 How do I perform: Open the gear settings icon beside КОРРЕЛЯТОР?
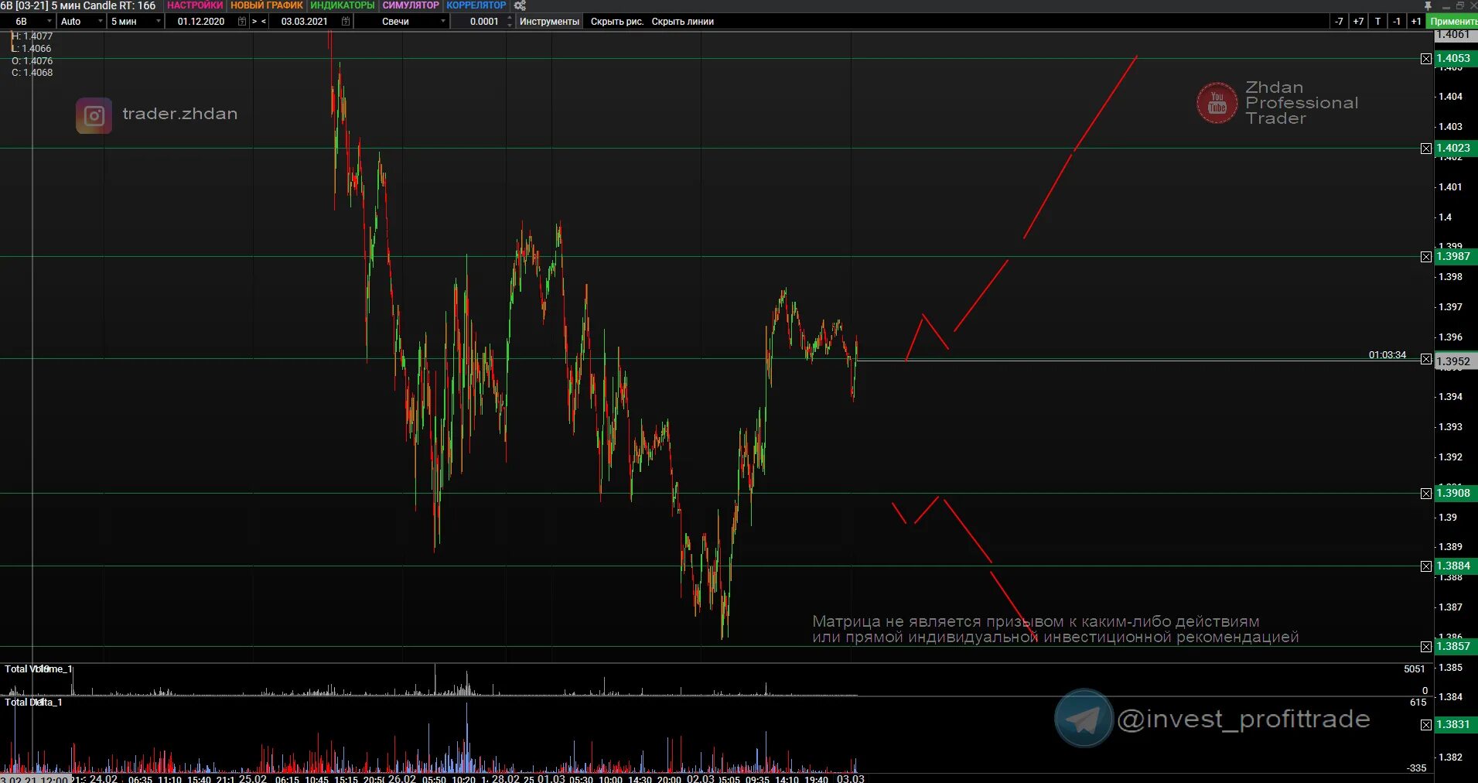520,5
